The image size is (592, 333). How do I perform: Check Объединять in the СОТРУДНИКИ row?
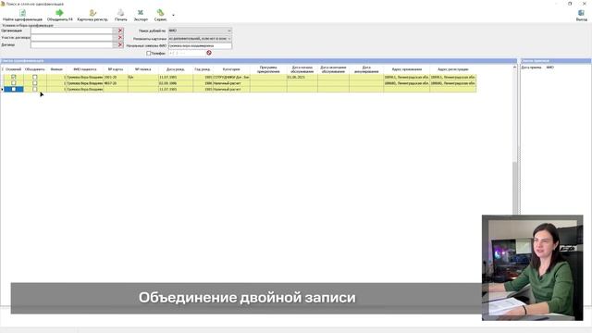35,77
